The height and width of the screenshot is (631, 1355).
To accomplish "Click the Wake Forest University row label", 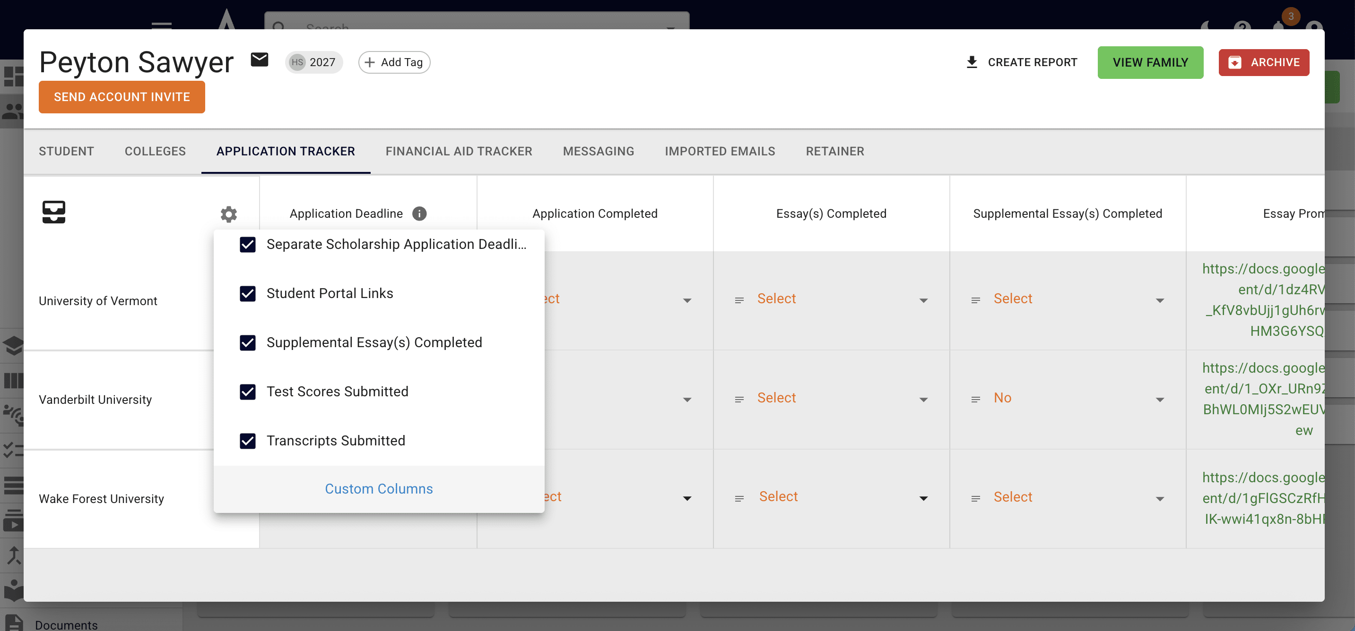I will coord(102,499).
